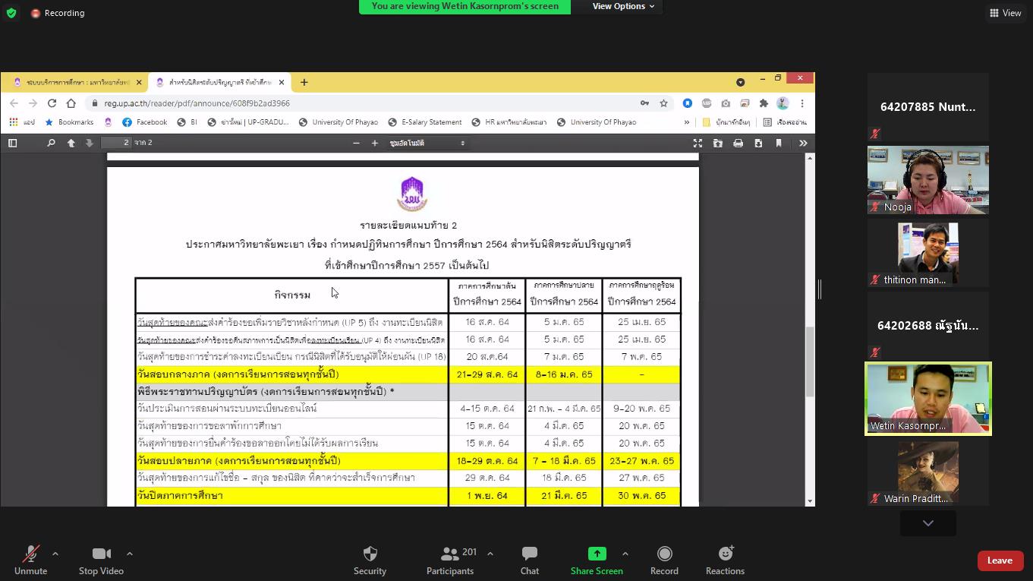Click the green Share Screen button
Image resolution: width=1033 pixels, height=581 pixels.
point(597,560)
